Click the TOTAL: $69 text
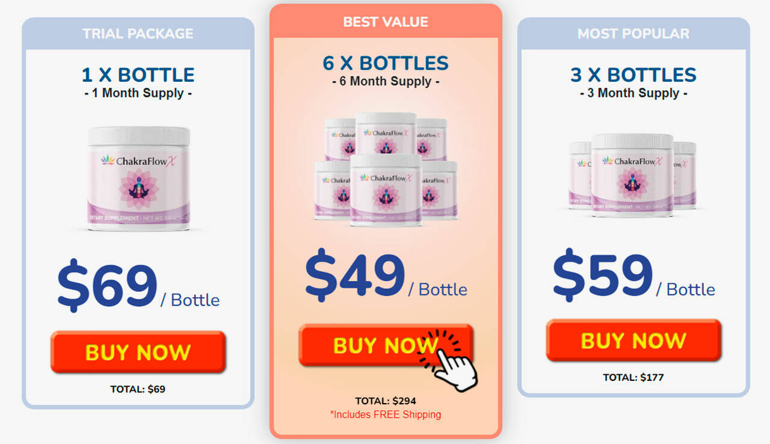 [138, 389]
